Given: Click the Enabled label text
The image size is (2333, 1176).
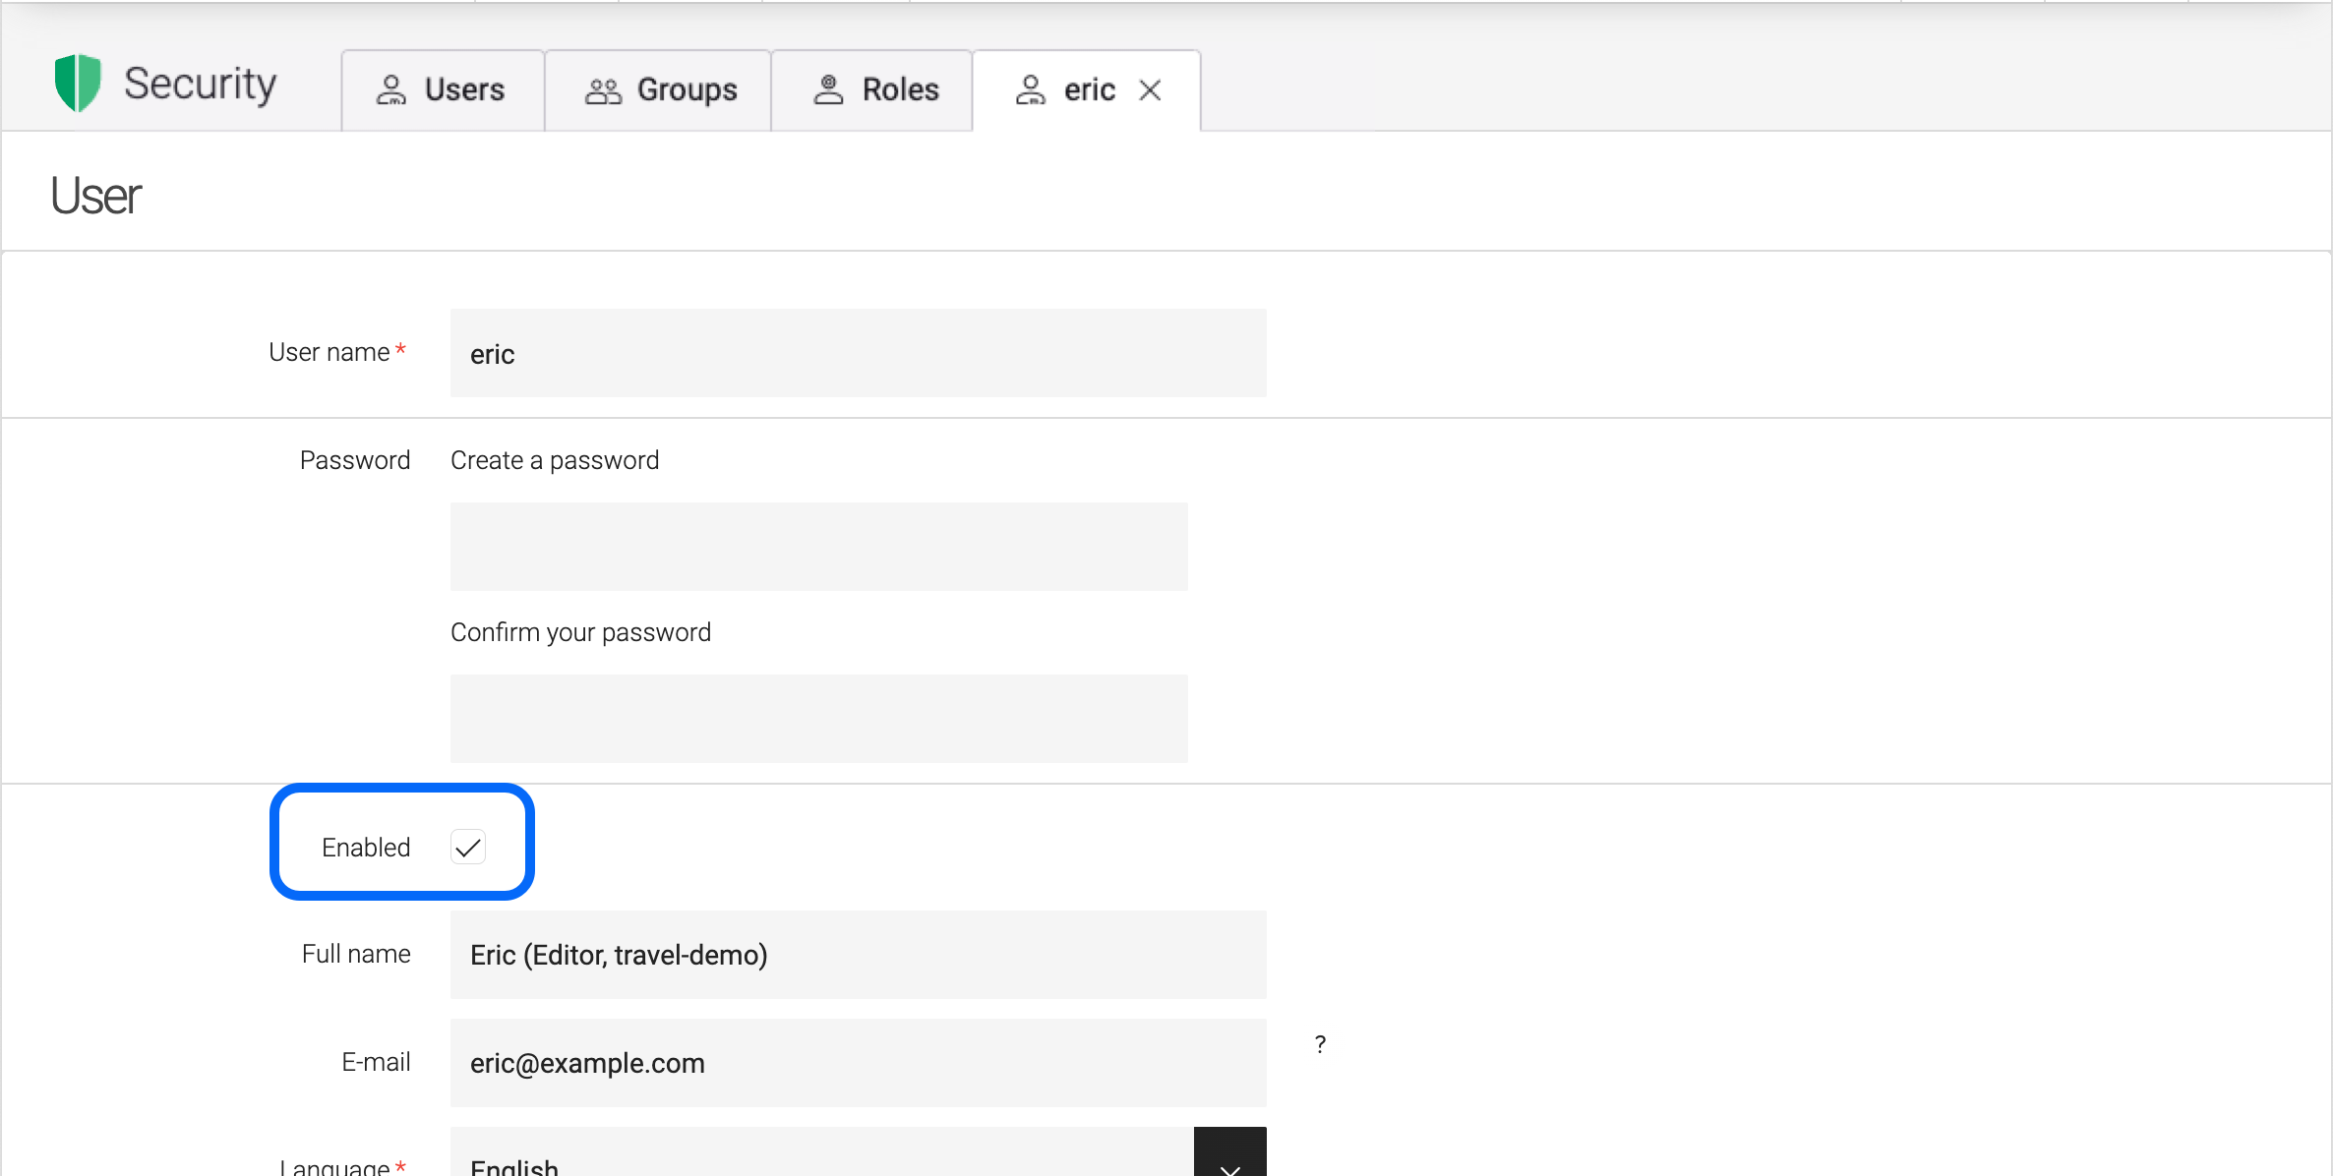Looking at the screenshot, I should (366, 848).
